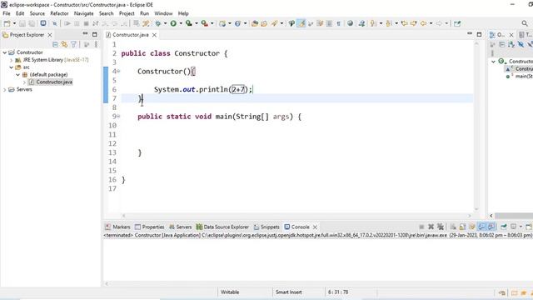Open the Navigate menu
The height and width of the screenshot is (300, 533).
tap(83, 13)
